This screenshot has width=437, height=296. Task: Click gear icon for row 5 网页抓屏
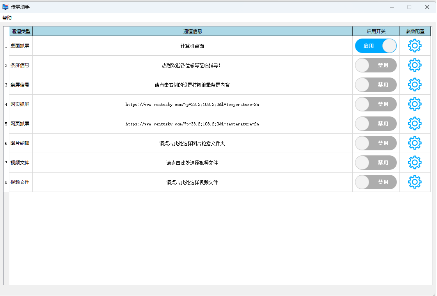(414, 124)
